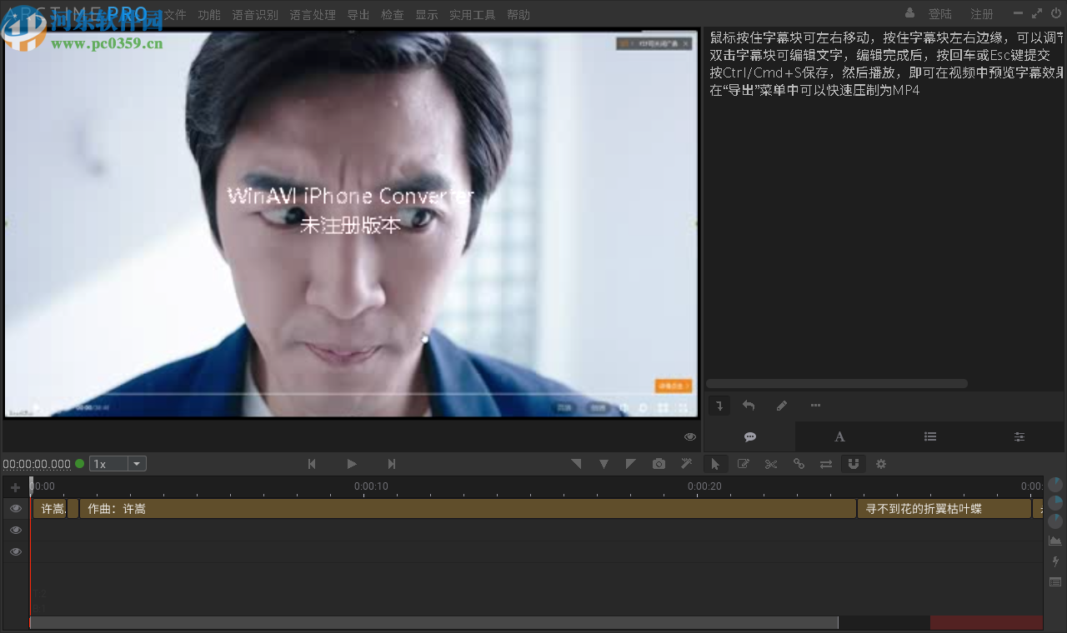Select the arrow selection tool on the timeline toolbar
1067x633 pixels.
click(x=716, y=463)
